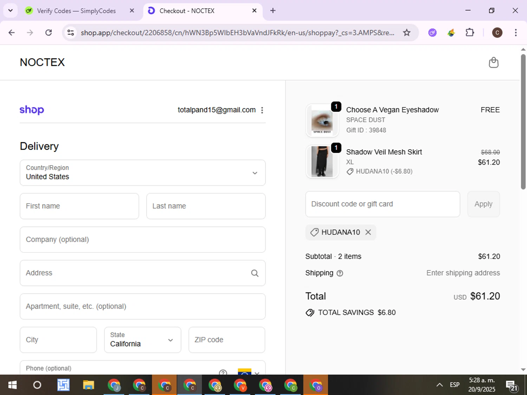
Task: Open the tab search dropdown arrow
Action: tap(10, 11)
